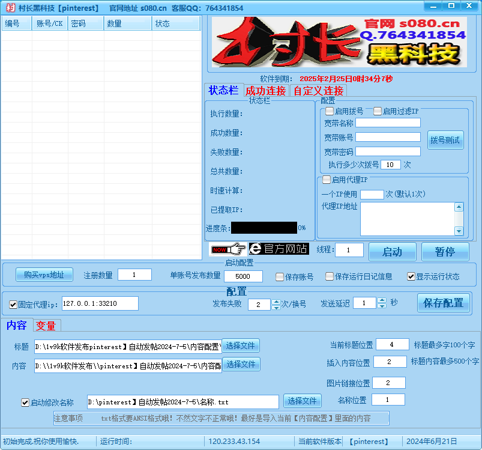The image size is (482, 450).
Task: Click the 宽带密码 input field
Action: coord(388,151)
